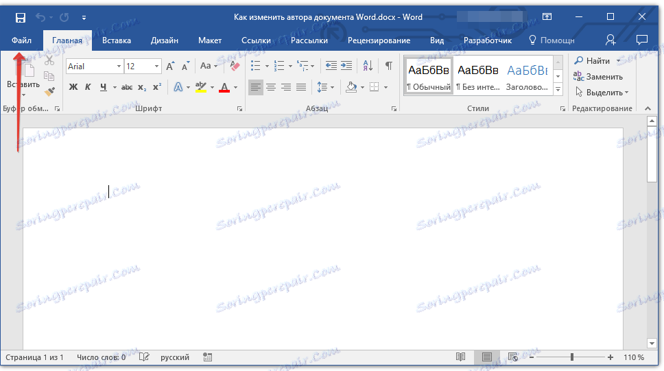The height and width of the screenshot is (371, 664).
Task: Toggle show paragraph marks ¶
Action: 389,66
